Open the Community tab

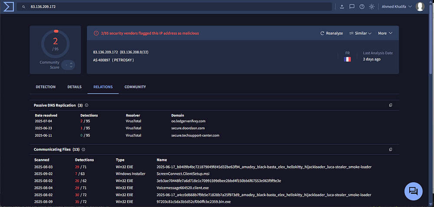click(135, 87)
